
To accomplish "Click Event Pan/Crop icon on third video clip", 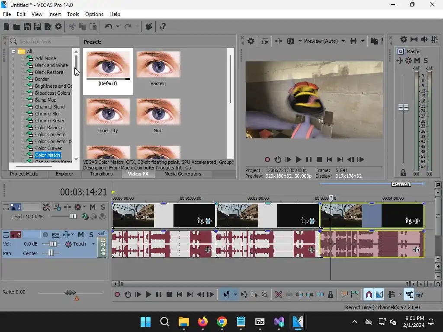I will pyautogui.click(x=408, y=221).
